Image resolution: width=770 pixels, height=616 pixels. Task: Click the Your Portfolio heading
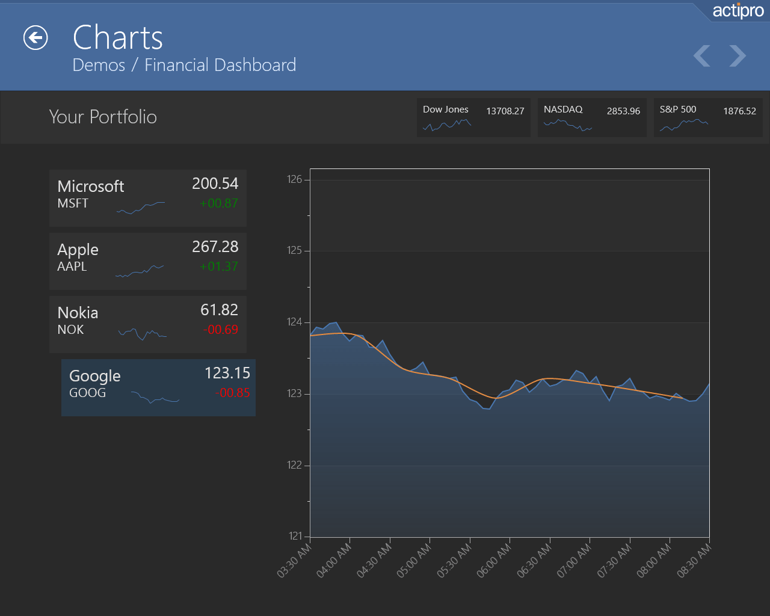[x=103, y=117]
